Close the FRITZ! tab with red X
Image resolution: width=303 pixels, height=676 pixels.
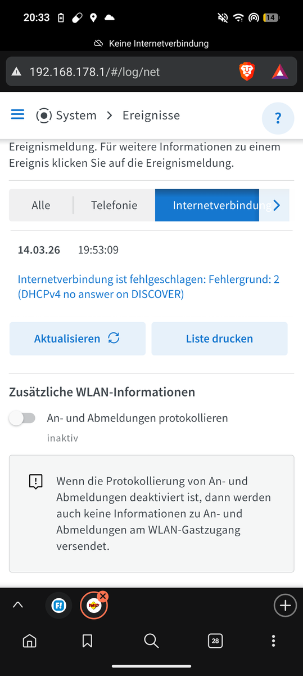click(103, 596)
